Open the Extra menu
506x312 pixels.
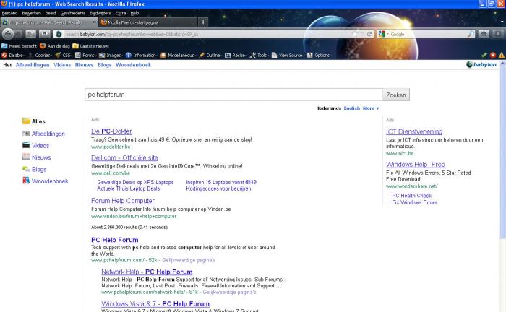pos(121,13)
